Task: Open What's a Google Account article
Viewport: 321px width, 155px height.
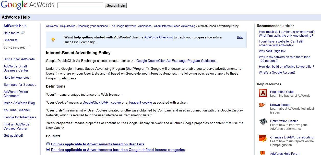Action: coord(277,73)
